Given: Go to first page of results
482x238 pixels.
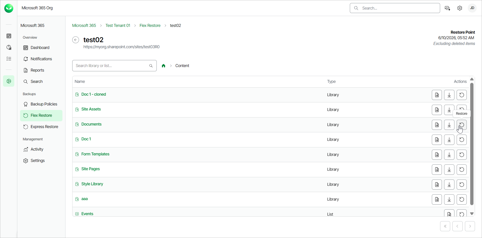Looking at the screenshot, I should tap(445, 226).
